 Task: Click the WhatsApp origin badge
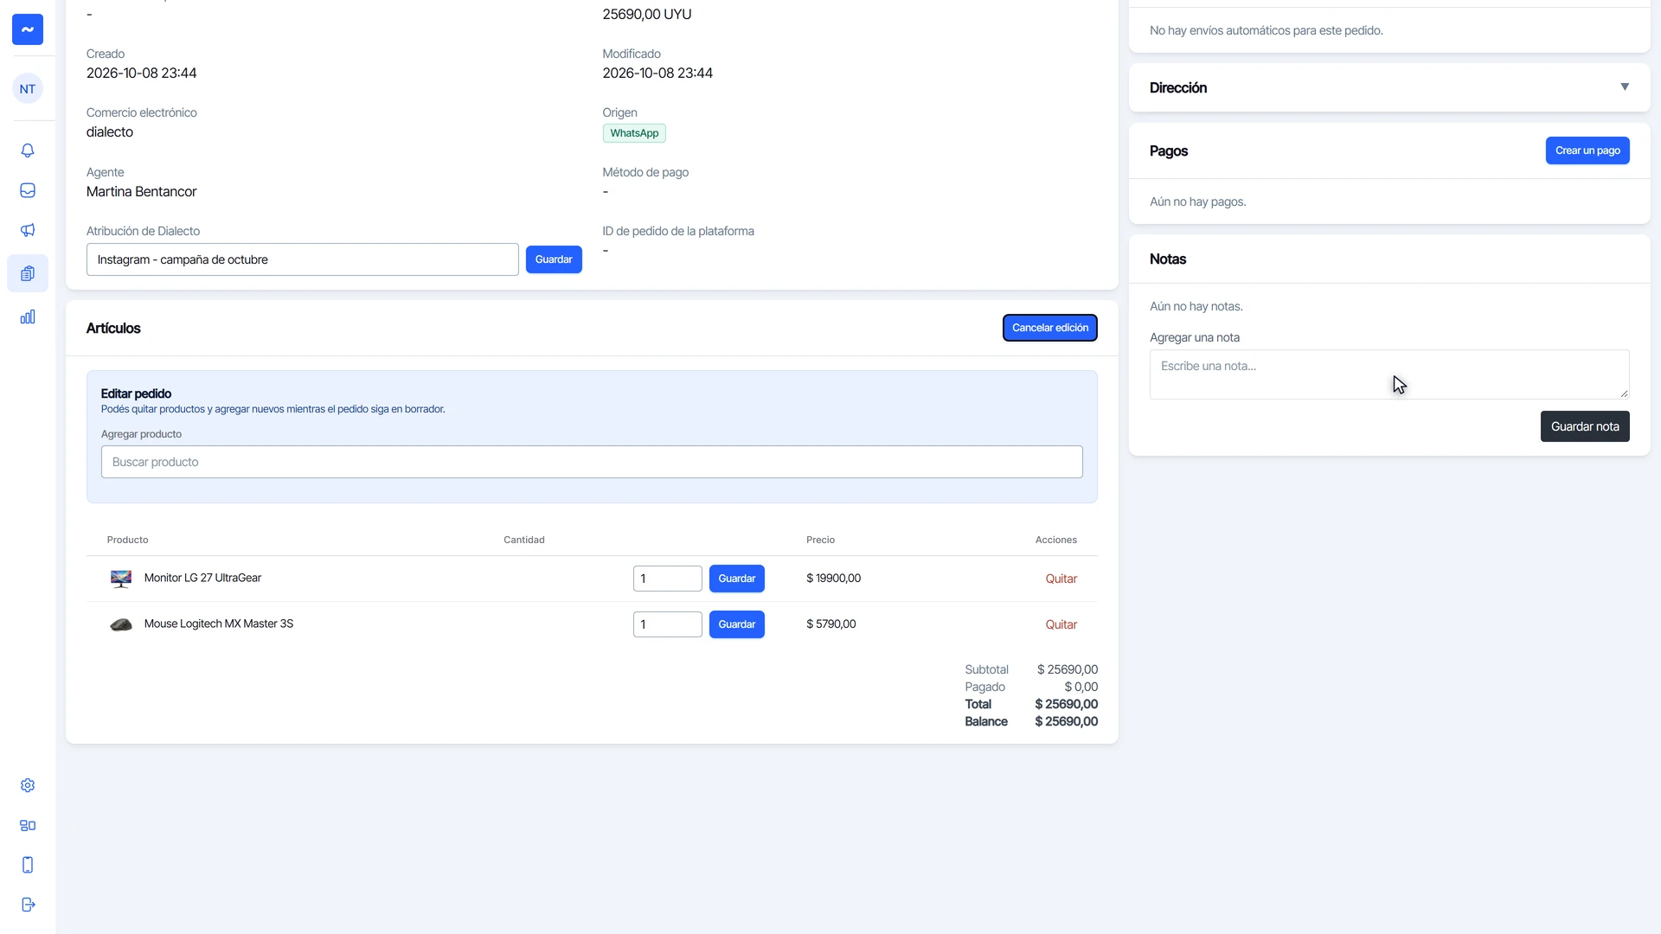(x=634, y=133)
